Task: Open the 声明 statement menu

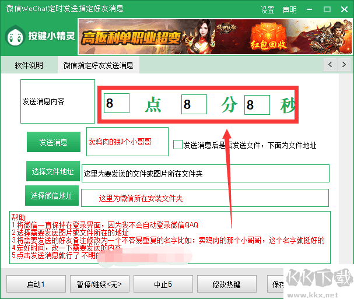Action: tap(289, 10)
